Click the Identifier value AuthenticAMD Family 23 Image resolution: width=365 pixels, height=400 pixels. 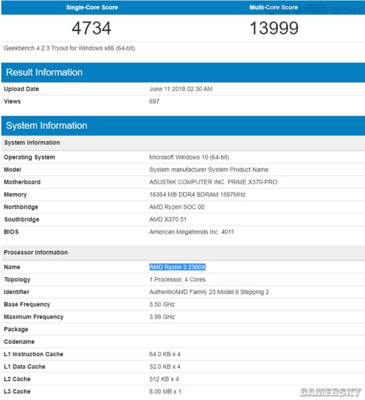(x=209, y=292)
